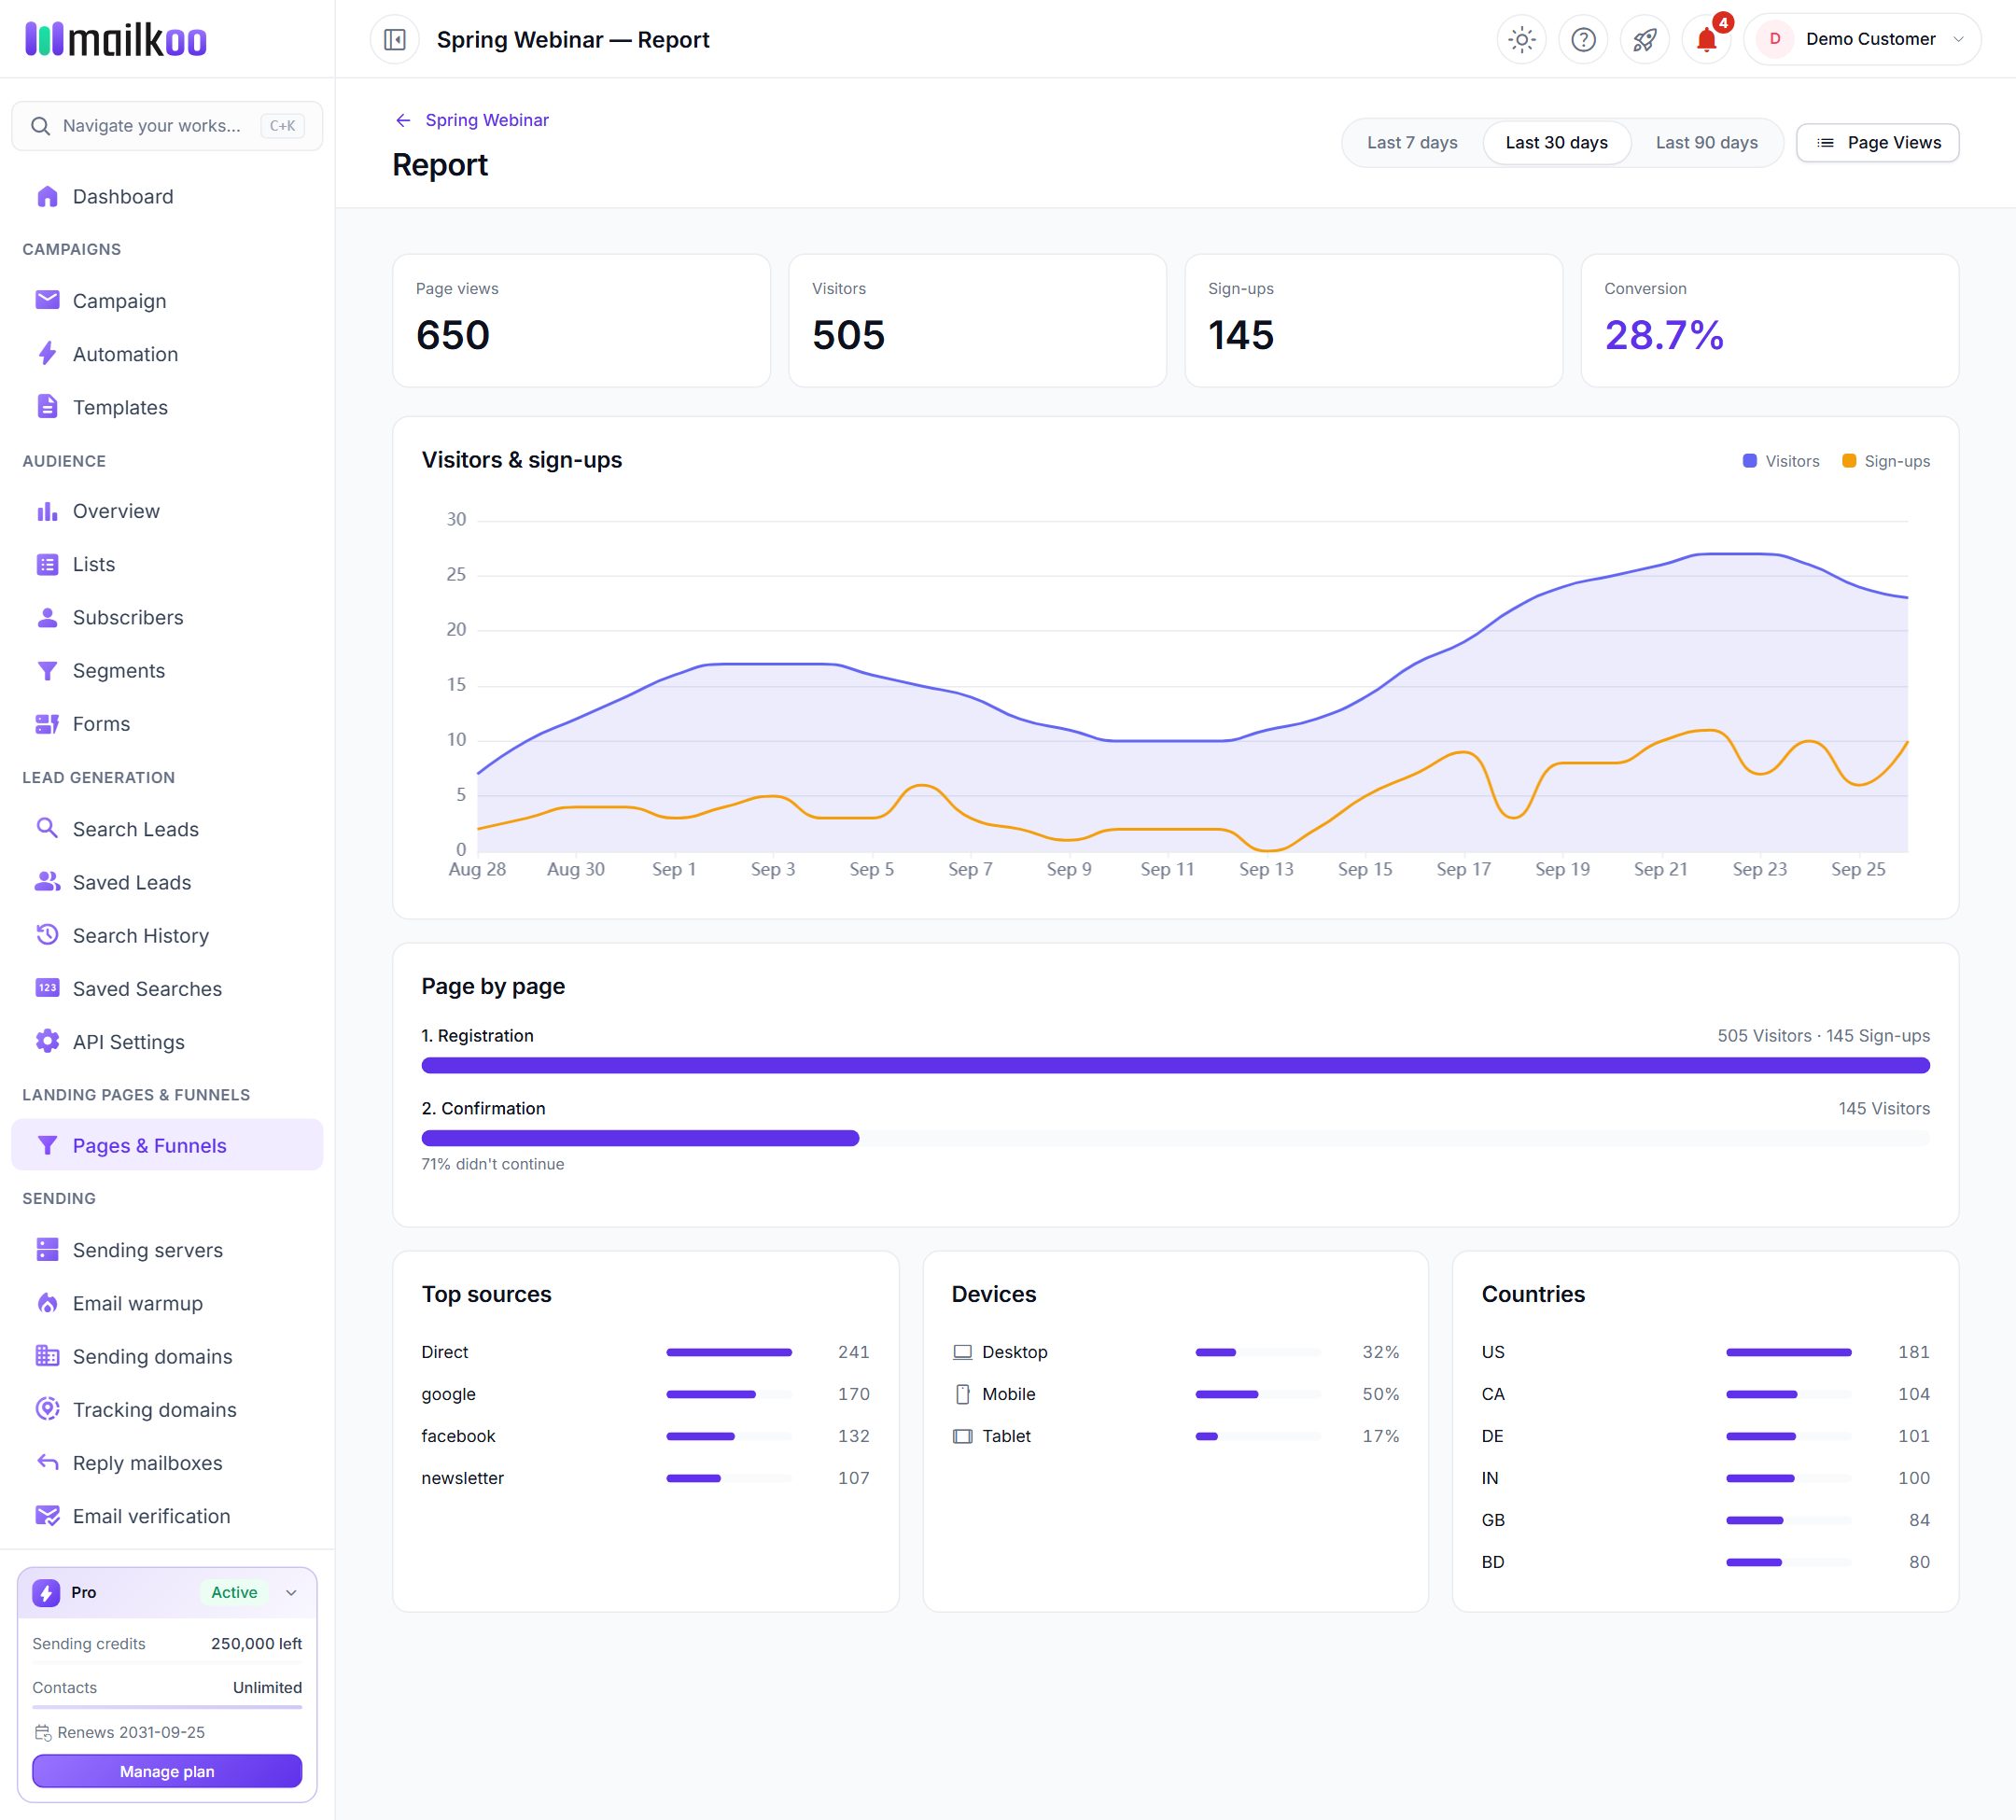Click the Conversion 28.7% card
The image size is (2016, 1820).
click(1768, 320)
